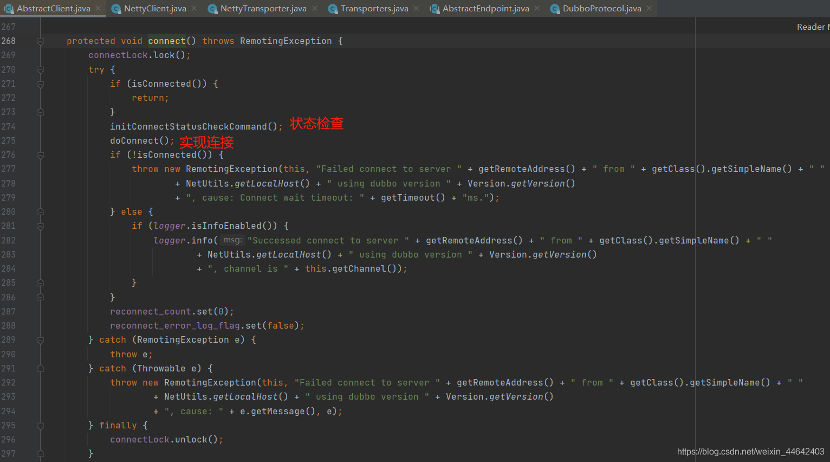Click the finally keyword on line 295
830x462 pixels.
pos(118,426)
